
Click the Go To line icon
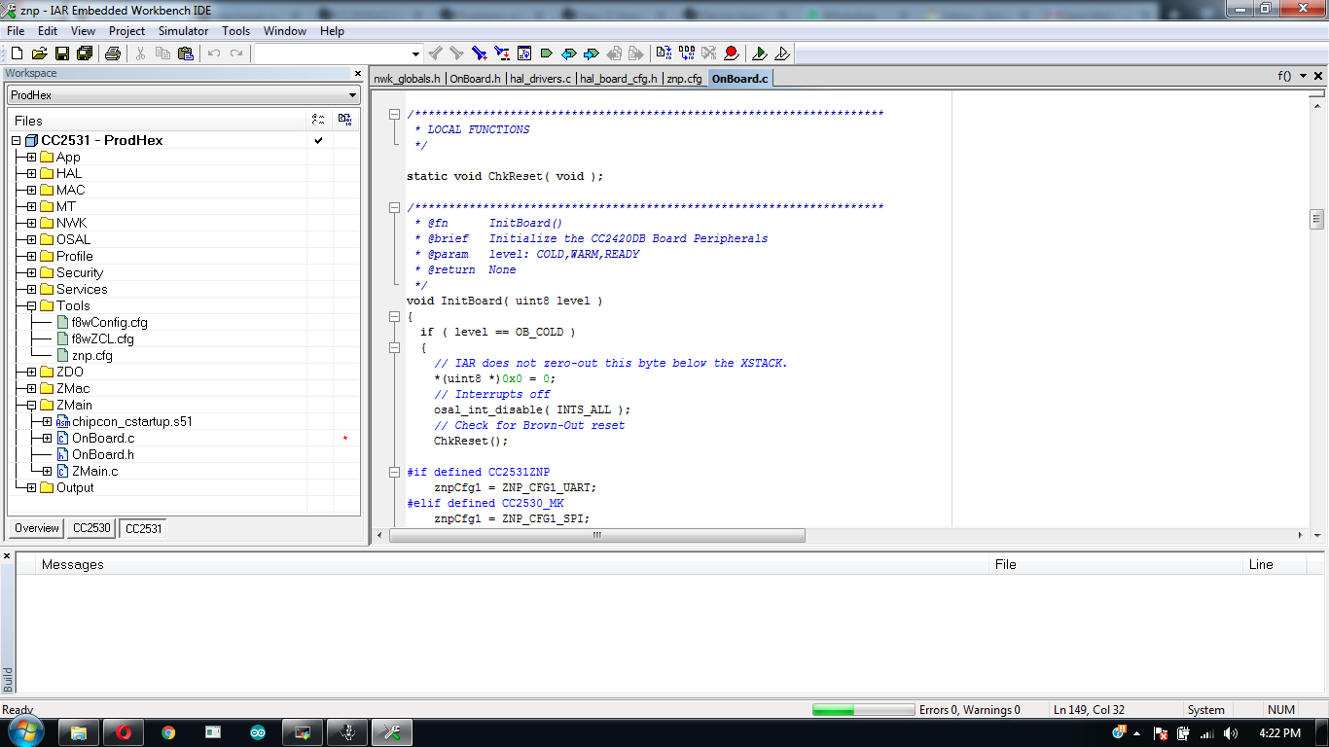[x=524, y=53]
